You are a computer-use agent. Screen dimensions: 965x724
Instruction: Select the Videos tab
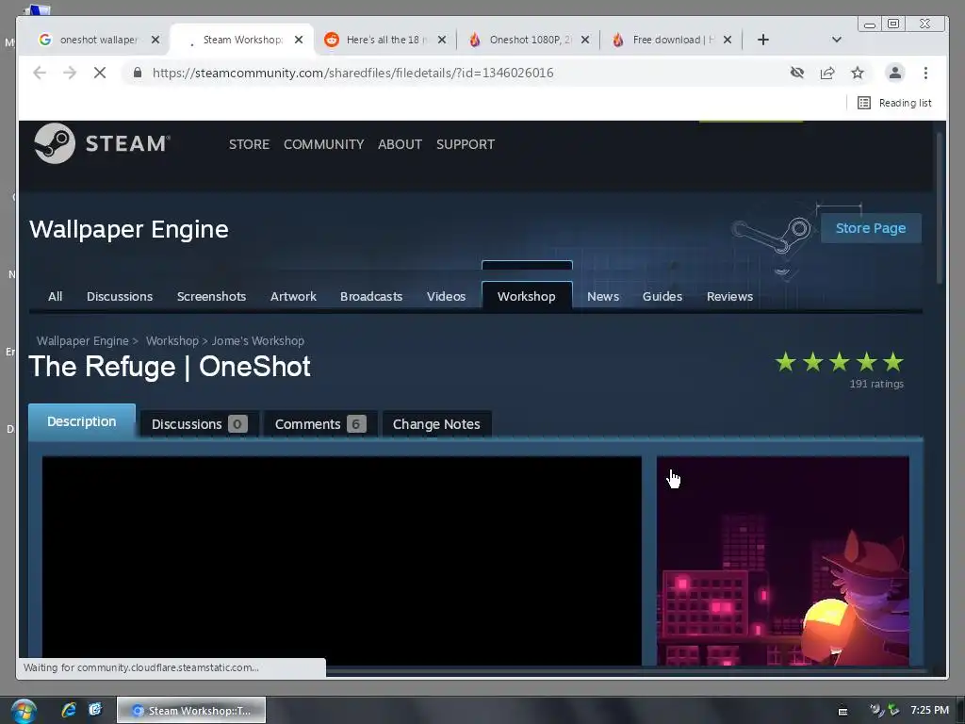(446, 296)
